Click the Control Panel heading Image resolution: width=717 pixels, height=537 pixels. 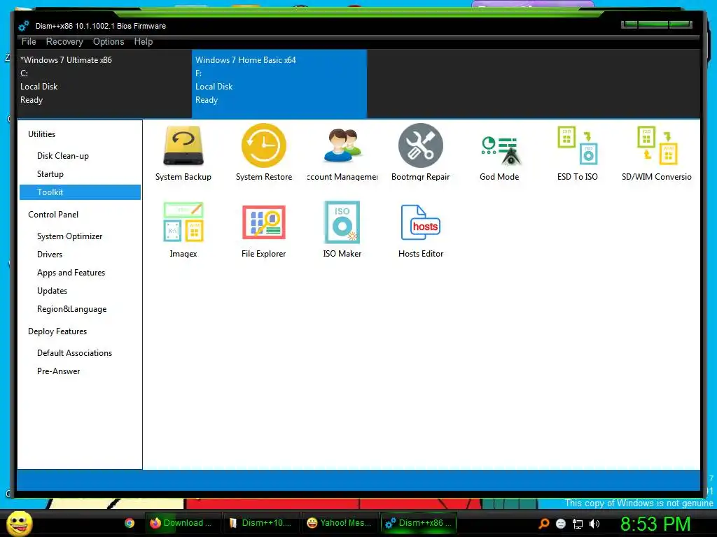pos(53,215)
